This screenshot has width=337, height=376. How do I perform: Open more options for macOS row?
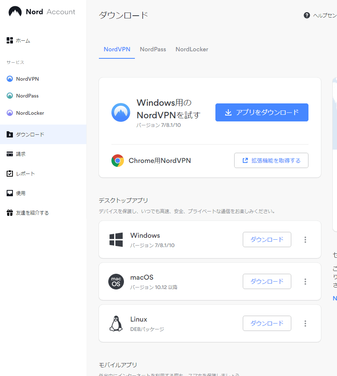305,282
